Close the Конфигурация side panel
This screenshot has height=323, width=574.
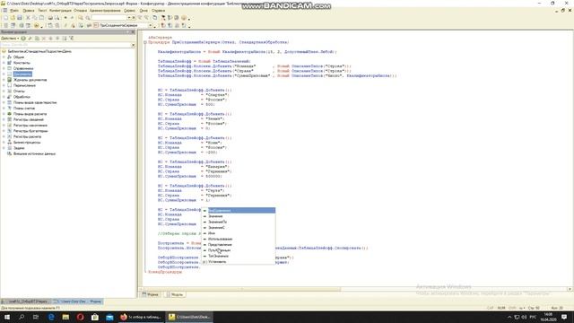click(133, 32)
